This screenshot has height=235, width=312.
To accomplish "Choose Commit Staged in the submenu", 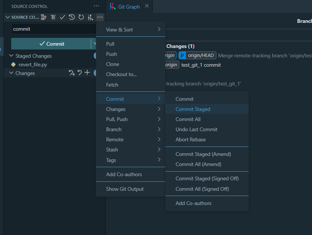I will pyautogui.click(x=207, y=109).
